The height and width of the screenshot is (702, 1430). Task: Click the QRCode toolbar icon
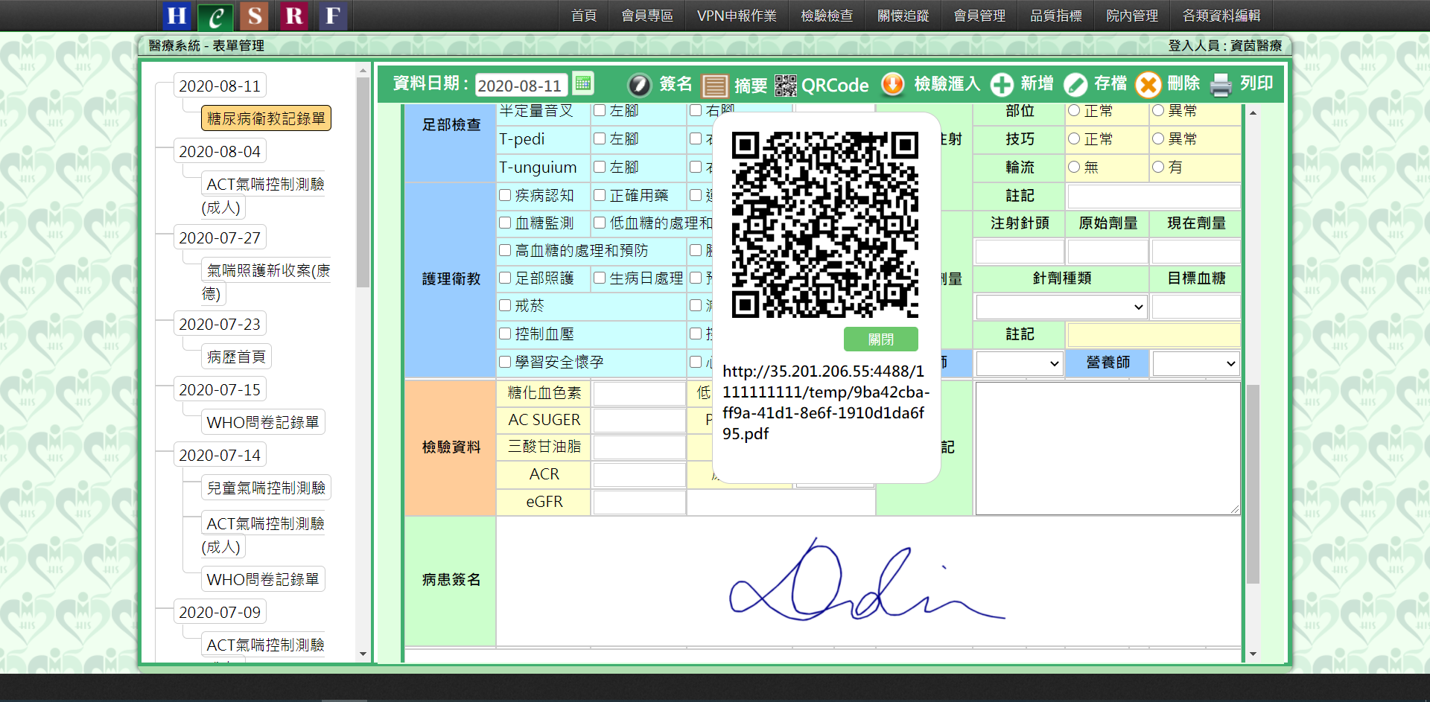tap(785, 85)
